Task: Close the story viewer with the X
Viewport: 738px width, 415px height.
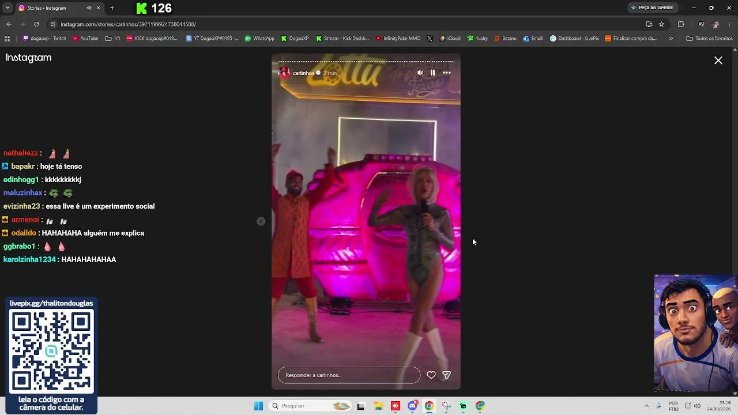Action: 718,60
